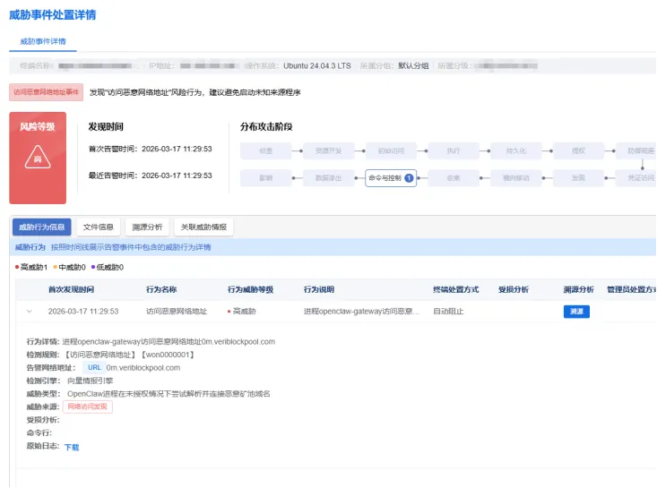The width and height of the screenshot is (657, 488).
Task: Click the 最近告警时间 2026-03-17 11:29:53 value
Action: pyautogui.click(x=177, y=176)
